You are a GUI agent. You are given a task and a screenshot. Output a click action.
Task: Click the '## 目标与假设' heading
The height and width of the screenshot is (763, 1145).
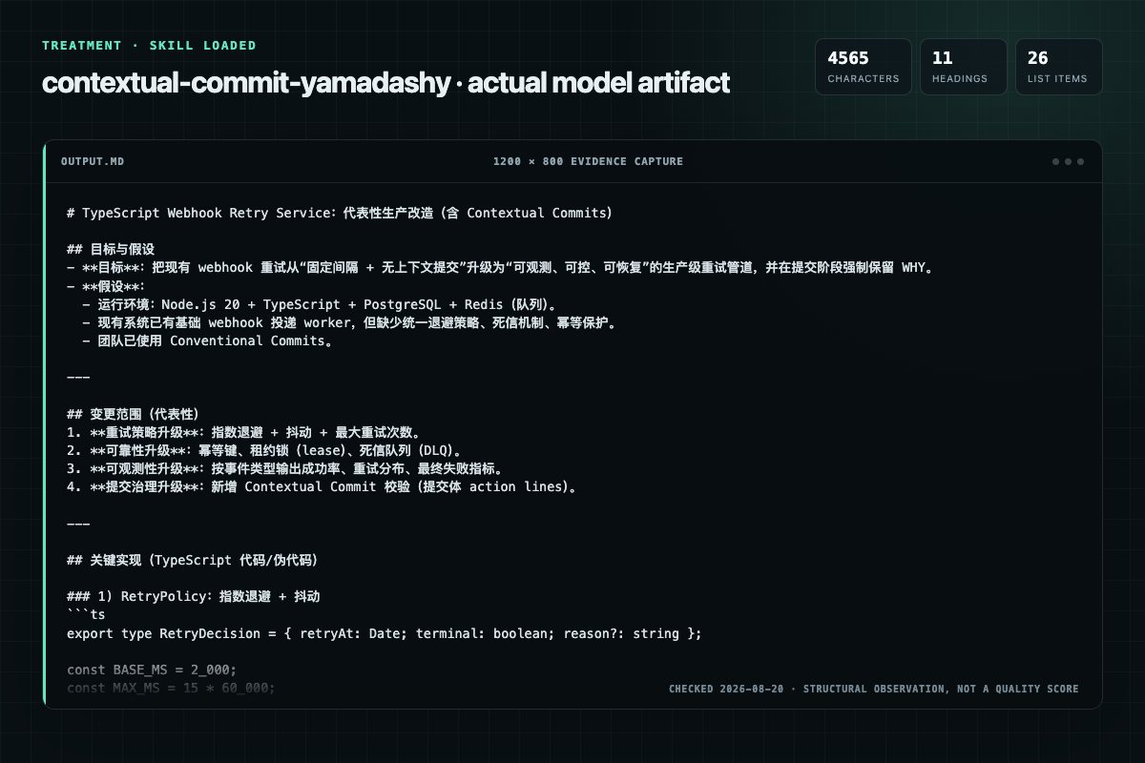(x=111, y=249)
